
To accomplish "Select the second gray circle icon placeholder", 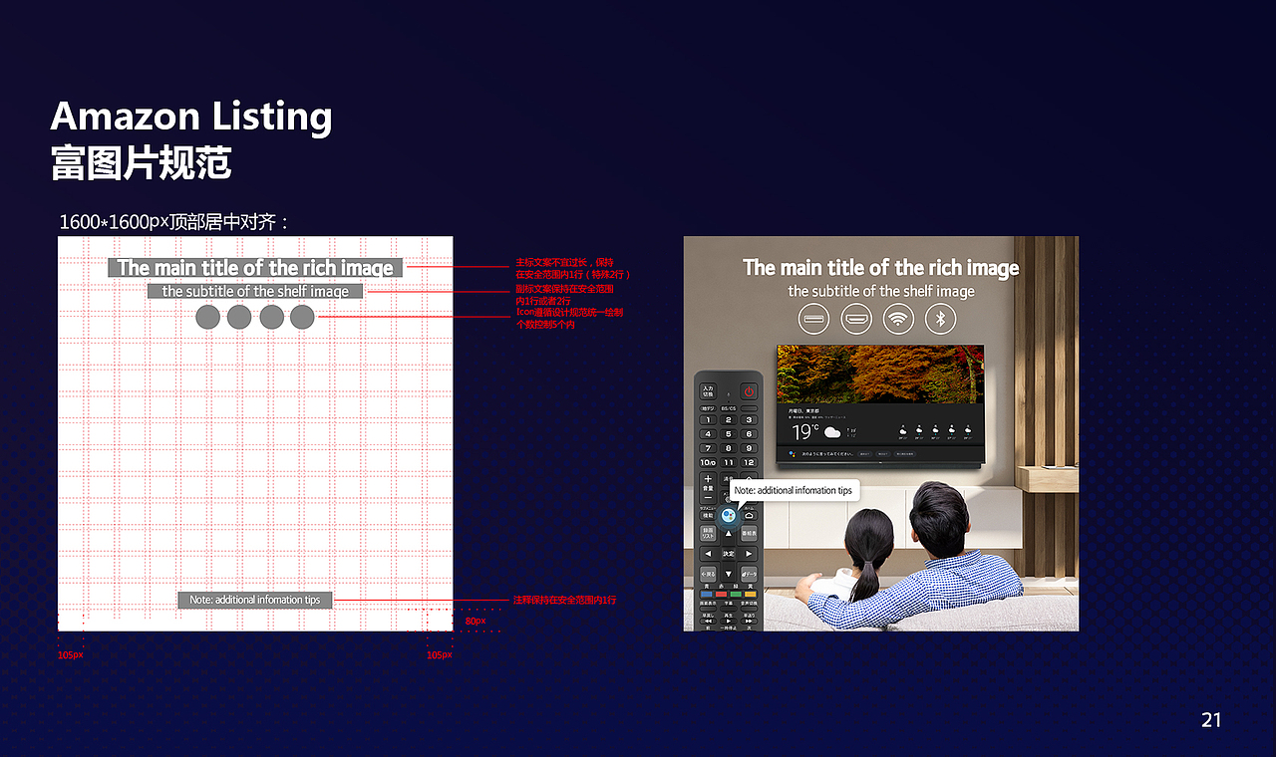I will pyautogui.click(x=239, y=318).
